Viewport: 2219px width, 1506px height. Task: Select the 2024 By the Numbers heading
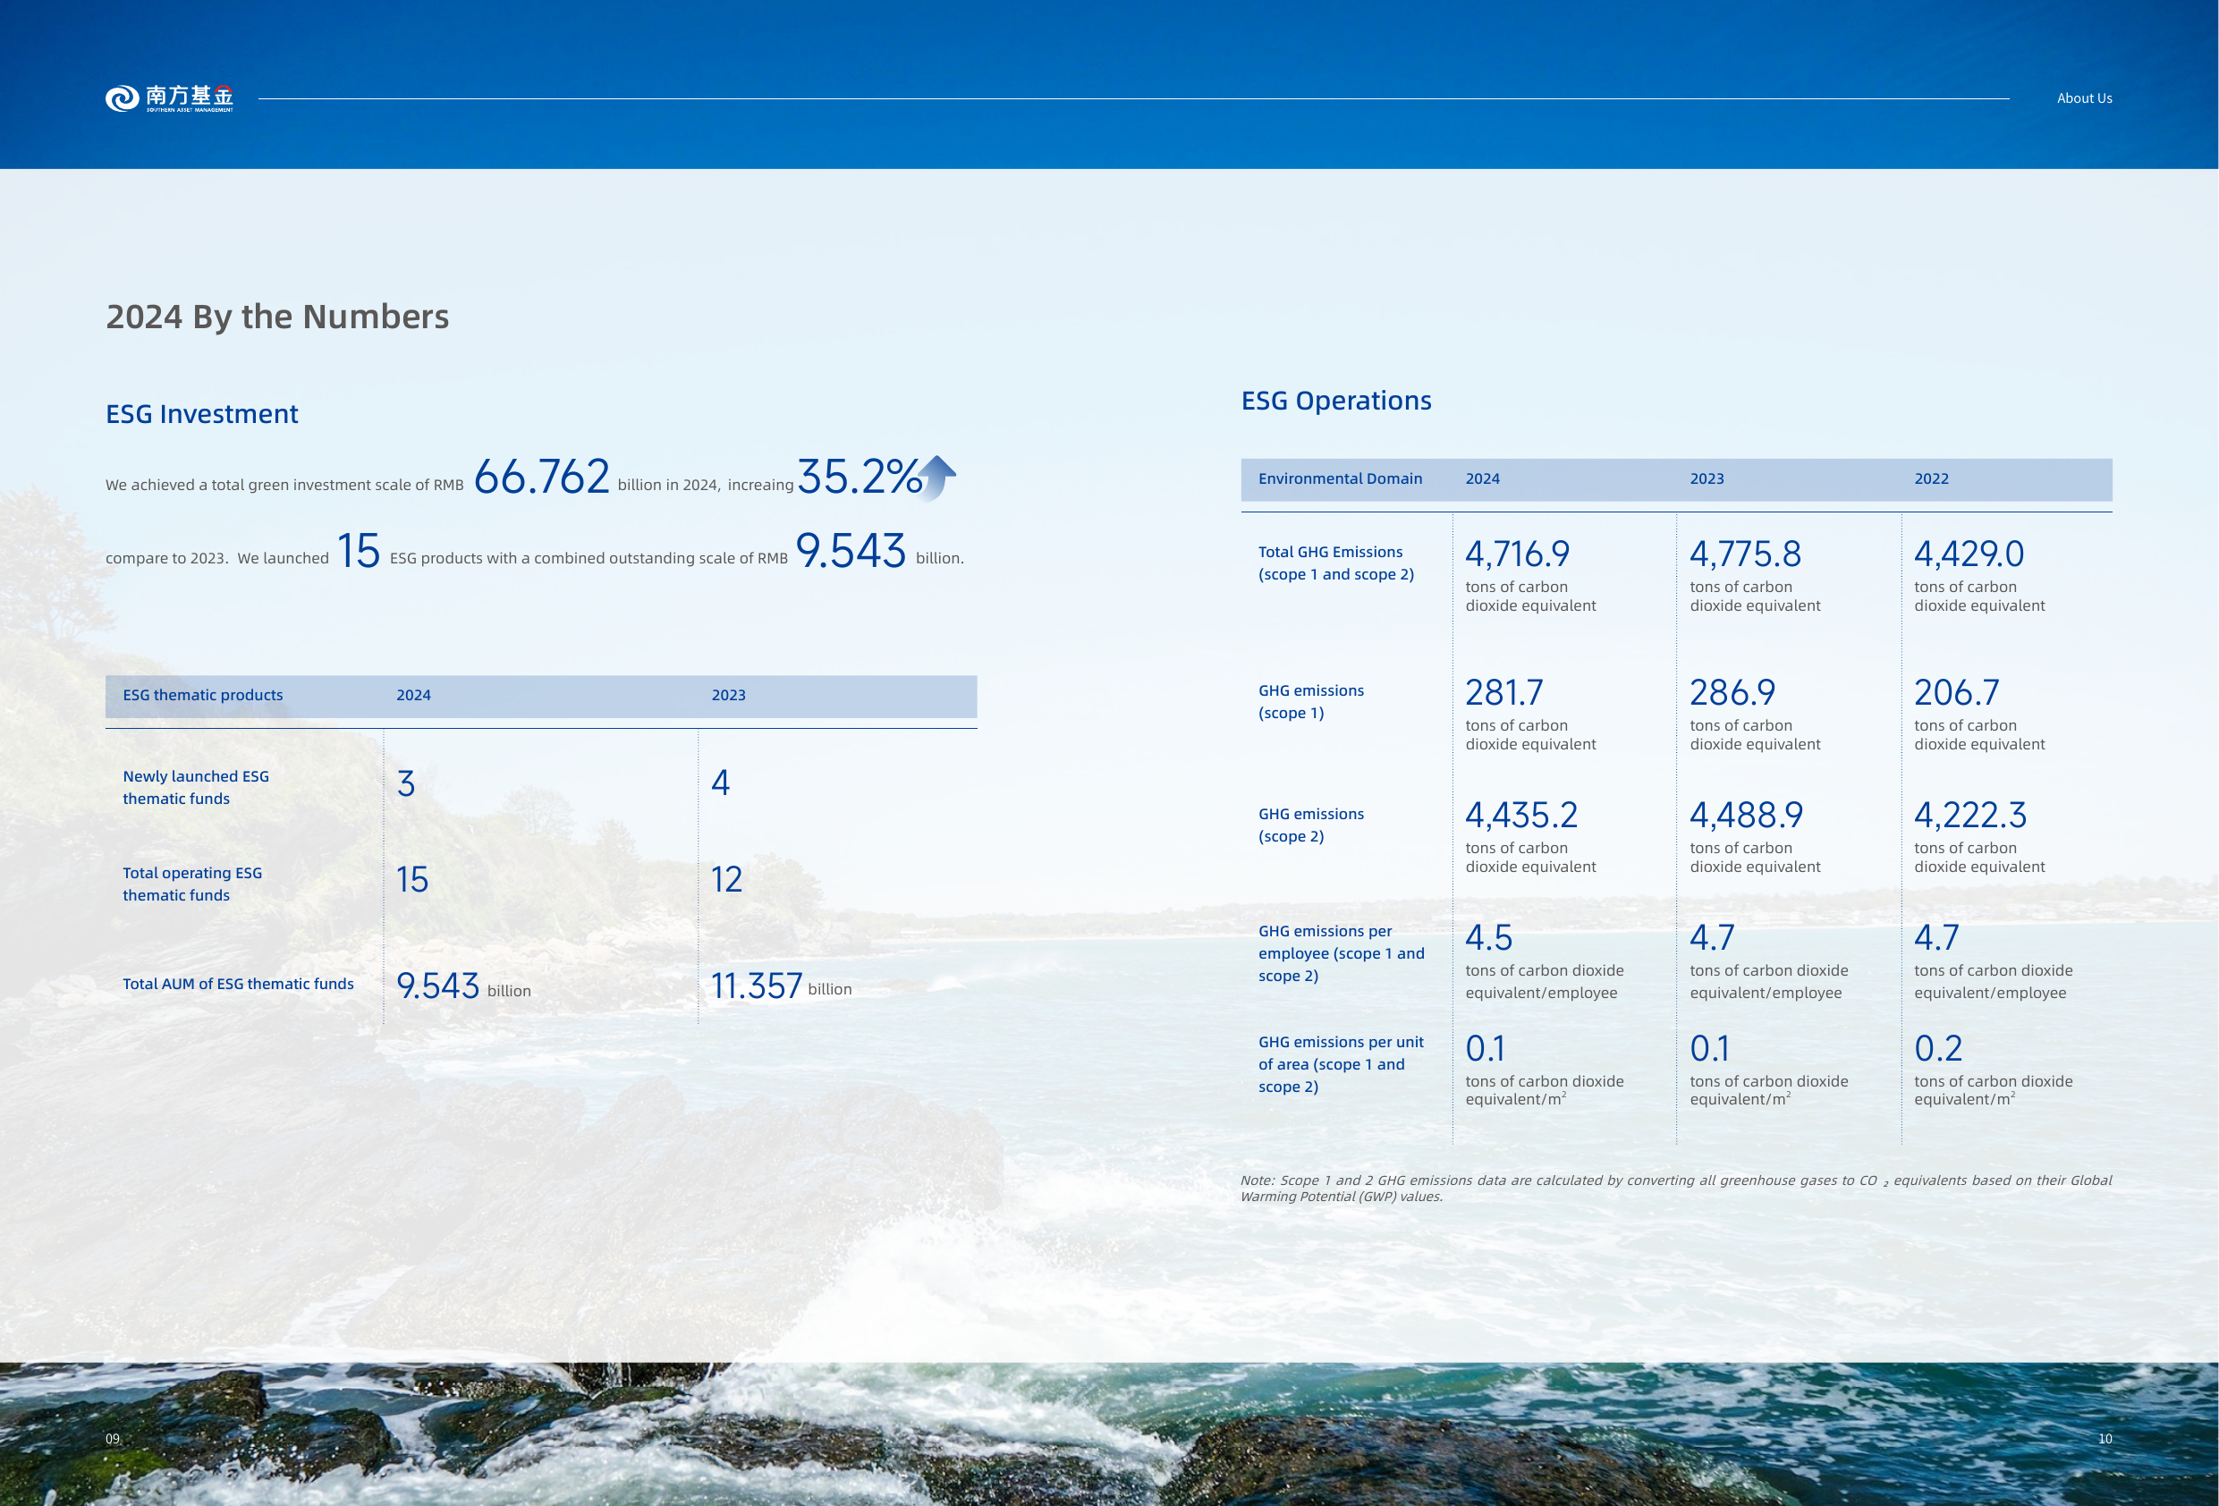tap(277, 316)
